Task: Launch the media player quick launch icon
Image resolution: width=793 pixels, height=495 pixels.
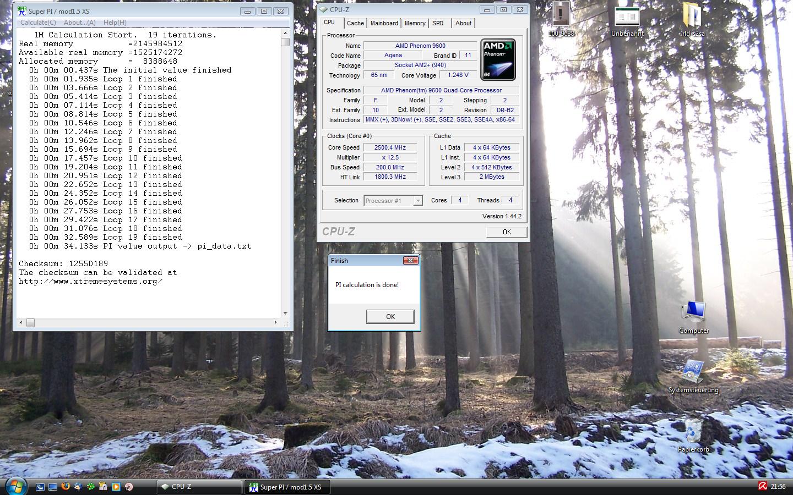Action: (116, 487)
